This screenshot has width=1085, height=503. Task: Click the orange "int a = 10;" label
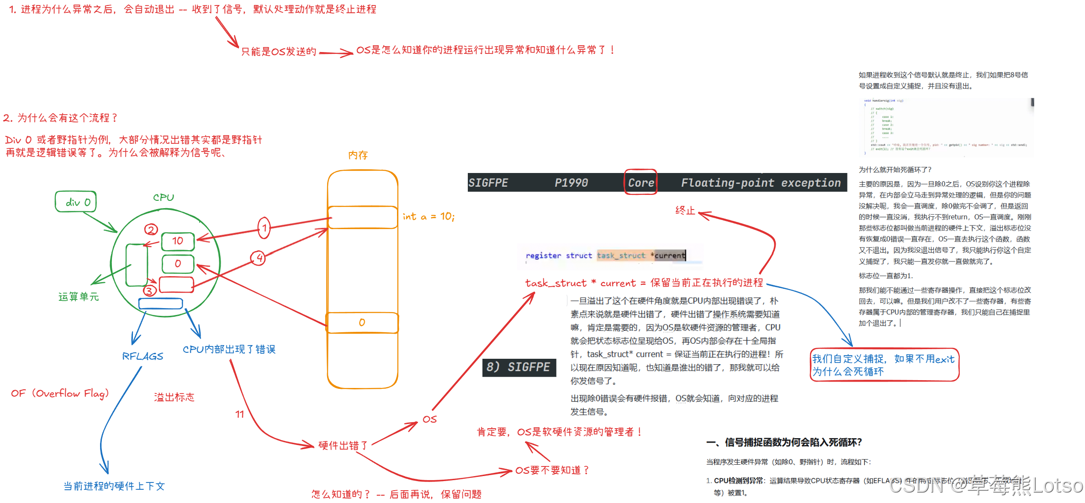pos(428,216)
